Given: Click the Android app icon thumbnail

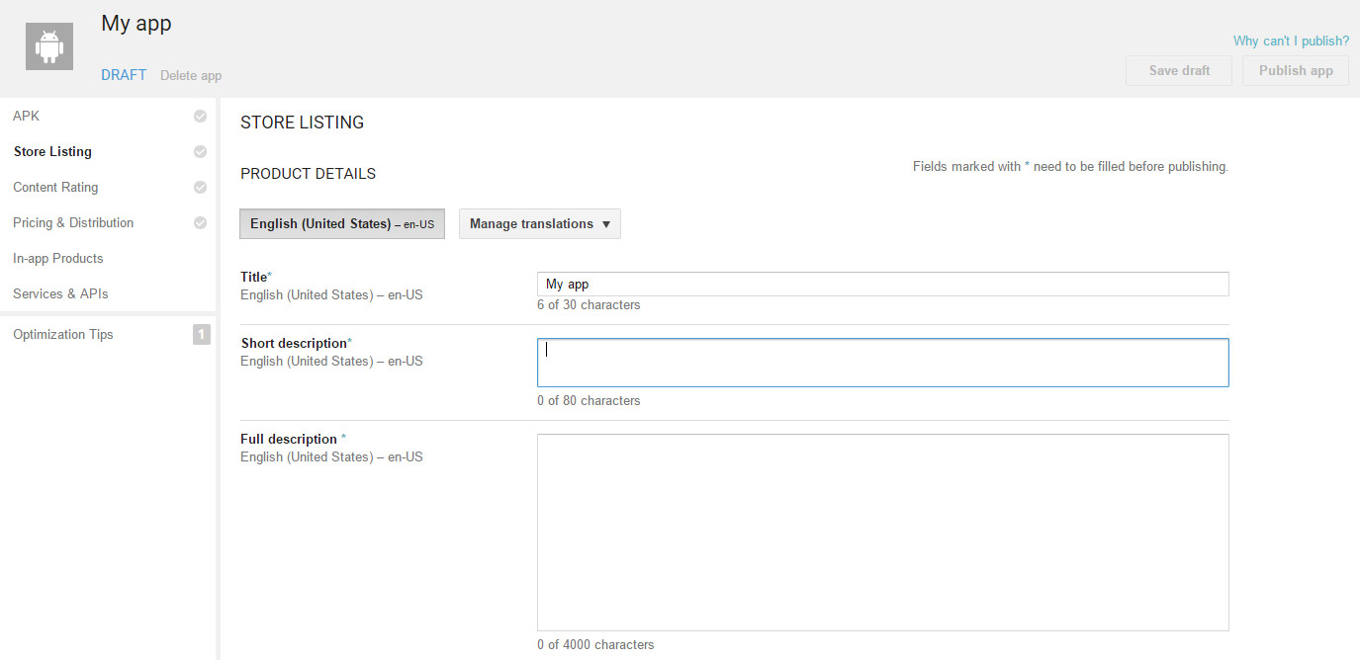Looking at the screenshot, I should pyautogui.click(x=49, y=46).
